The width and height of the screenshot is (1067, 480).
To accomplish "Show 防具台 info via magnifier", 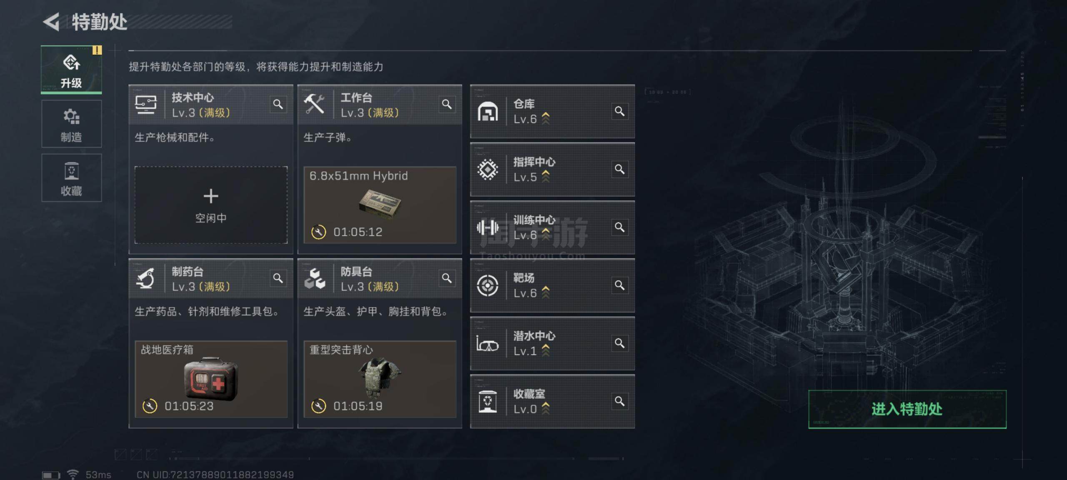I will pyautogui.click(x=447, y=278).
